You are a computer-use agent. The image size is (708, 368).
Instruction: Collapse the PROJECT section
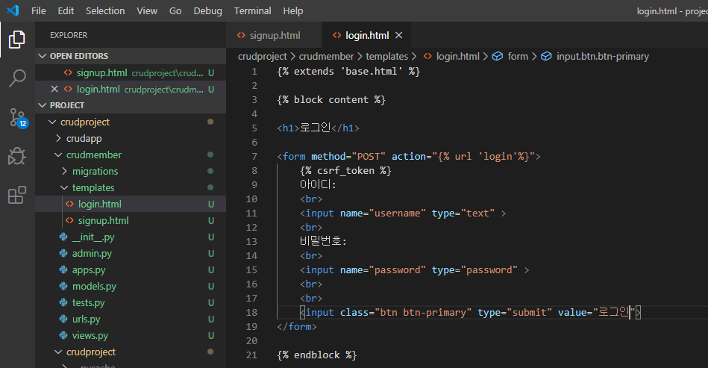coord(131,105)
